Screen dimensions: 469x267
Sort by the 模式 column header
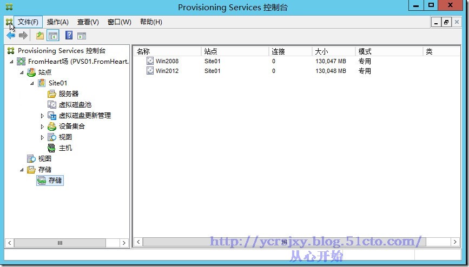(x=389, y=51)
